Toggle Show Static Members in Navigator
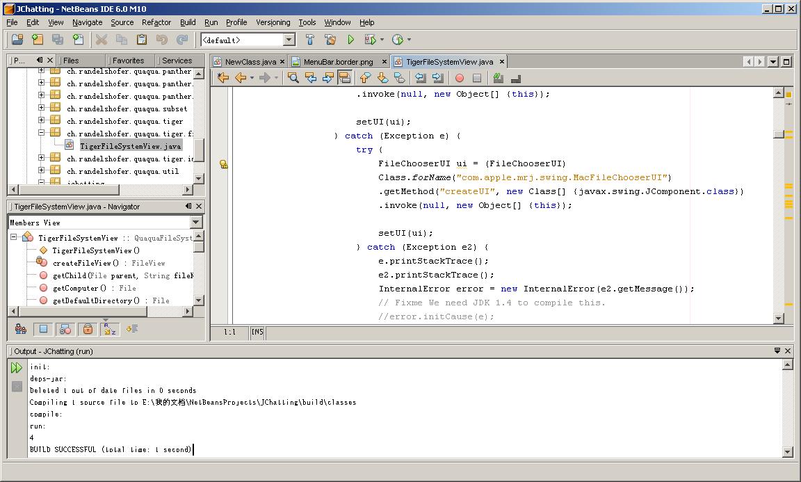 click(x=65, y=329)
